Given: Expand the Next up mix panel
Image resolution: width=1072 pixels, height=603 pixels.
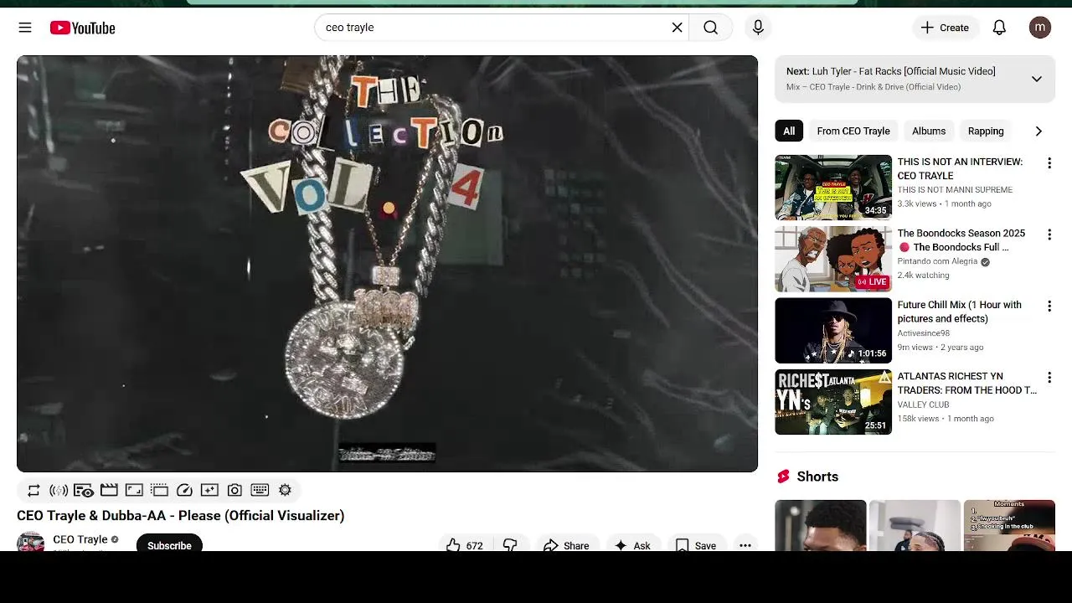Looking at the screenshot, I should coord(1036,79).
